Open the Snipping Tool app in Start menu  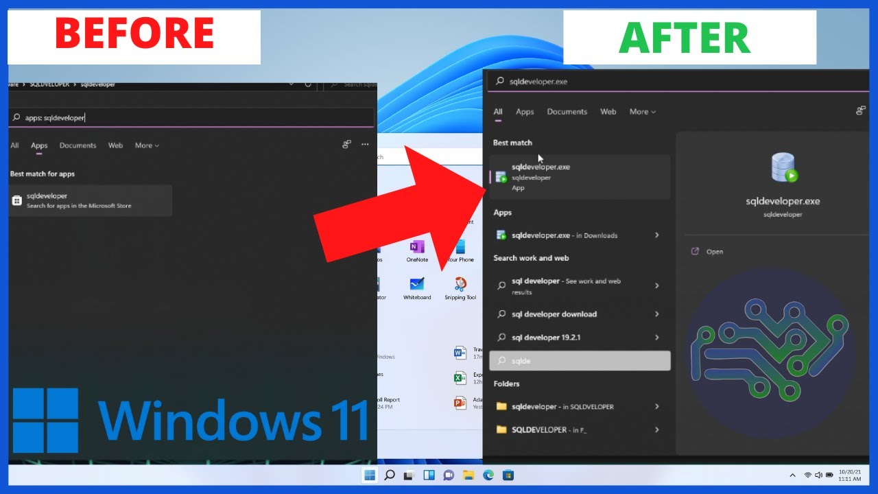[460, 288]
